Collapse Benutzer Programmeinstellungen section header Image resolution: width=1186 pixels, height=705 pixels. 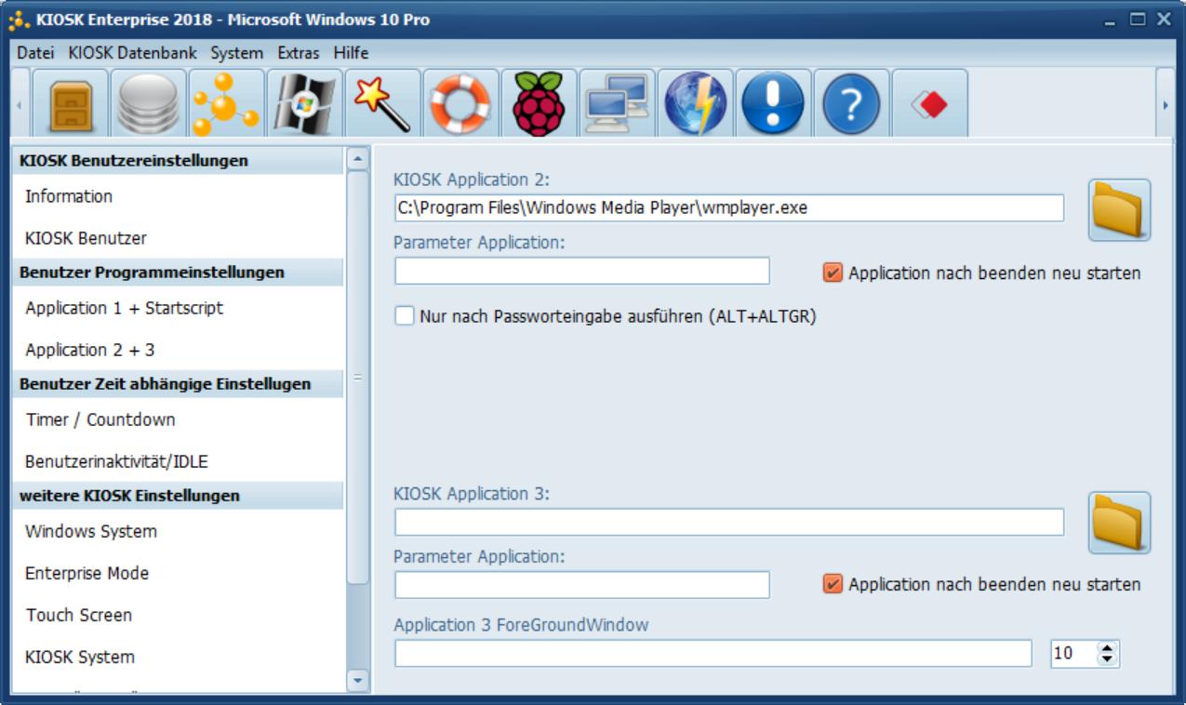177,273
